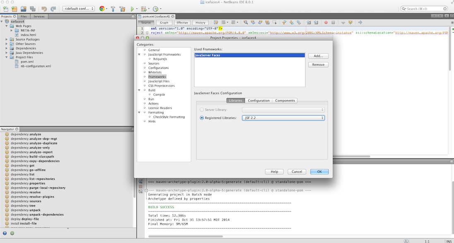Click OK to confirm Project Properties
This screenshot has height=243, width=454.
319,172
